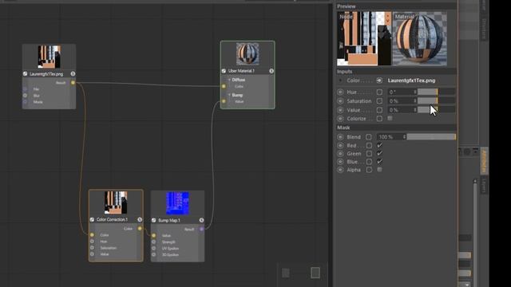Click the Material sphere preview thumbnail
511x287 pixels.
click(x=420, y=39)
